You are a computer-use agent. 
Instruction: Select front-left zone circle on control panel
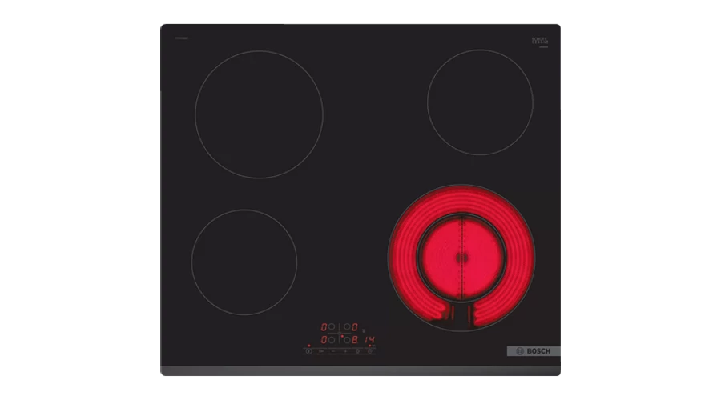pos(332,340)
